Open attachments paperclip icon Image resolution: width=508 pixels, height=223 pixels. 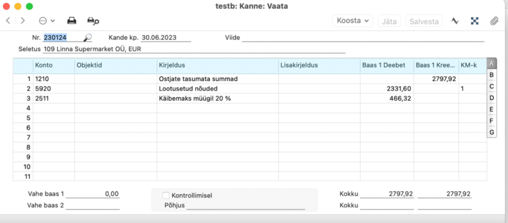(494, 21)
